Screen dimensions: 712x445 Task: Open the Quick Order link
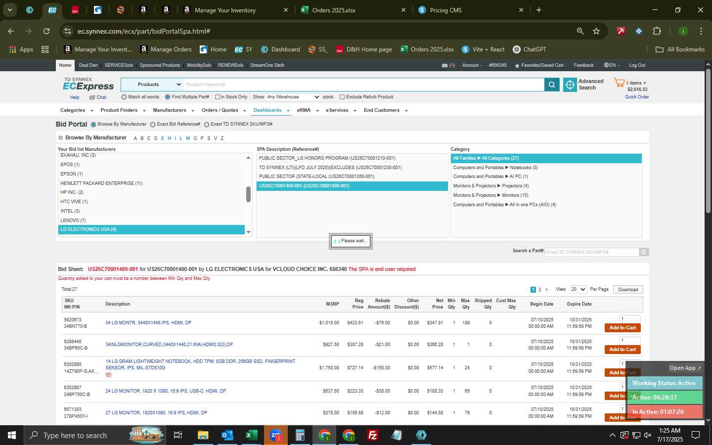click(637, 97)
